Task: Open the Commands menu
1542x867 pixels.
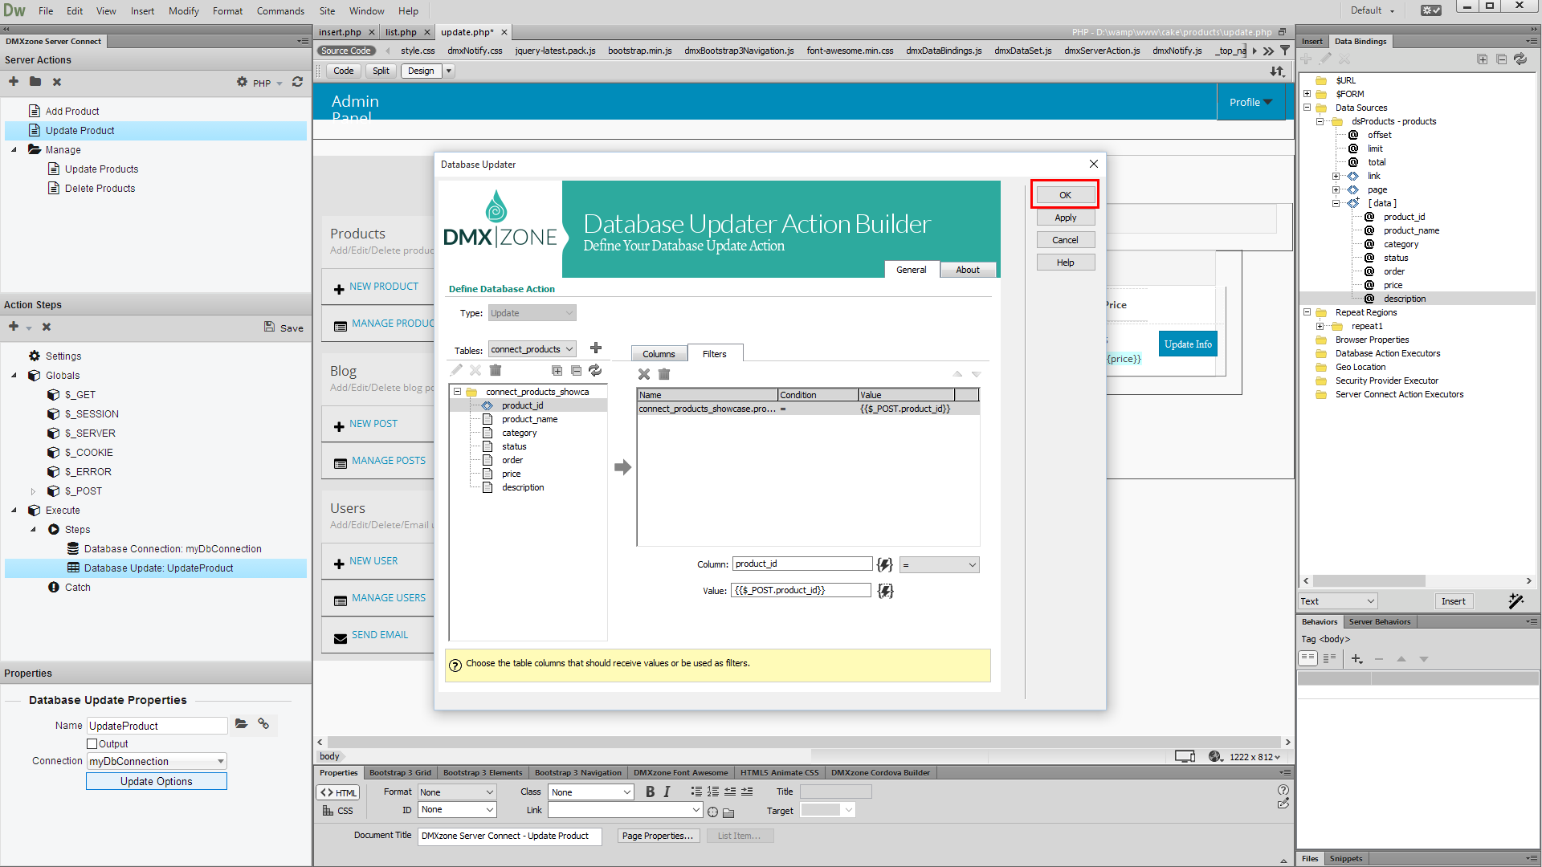Action: click(x=280, y=11)
